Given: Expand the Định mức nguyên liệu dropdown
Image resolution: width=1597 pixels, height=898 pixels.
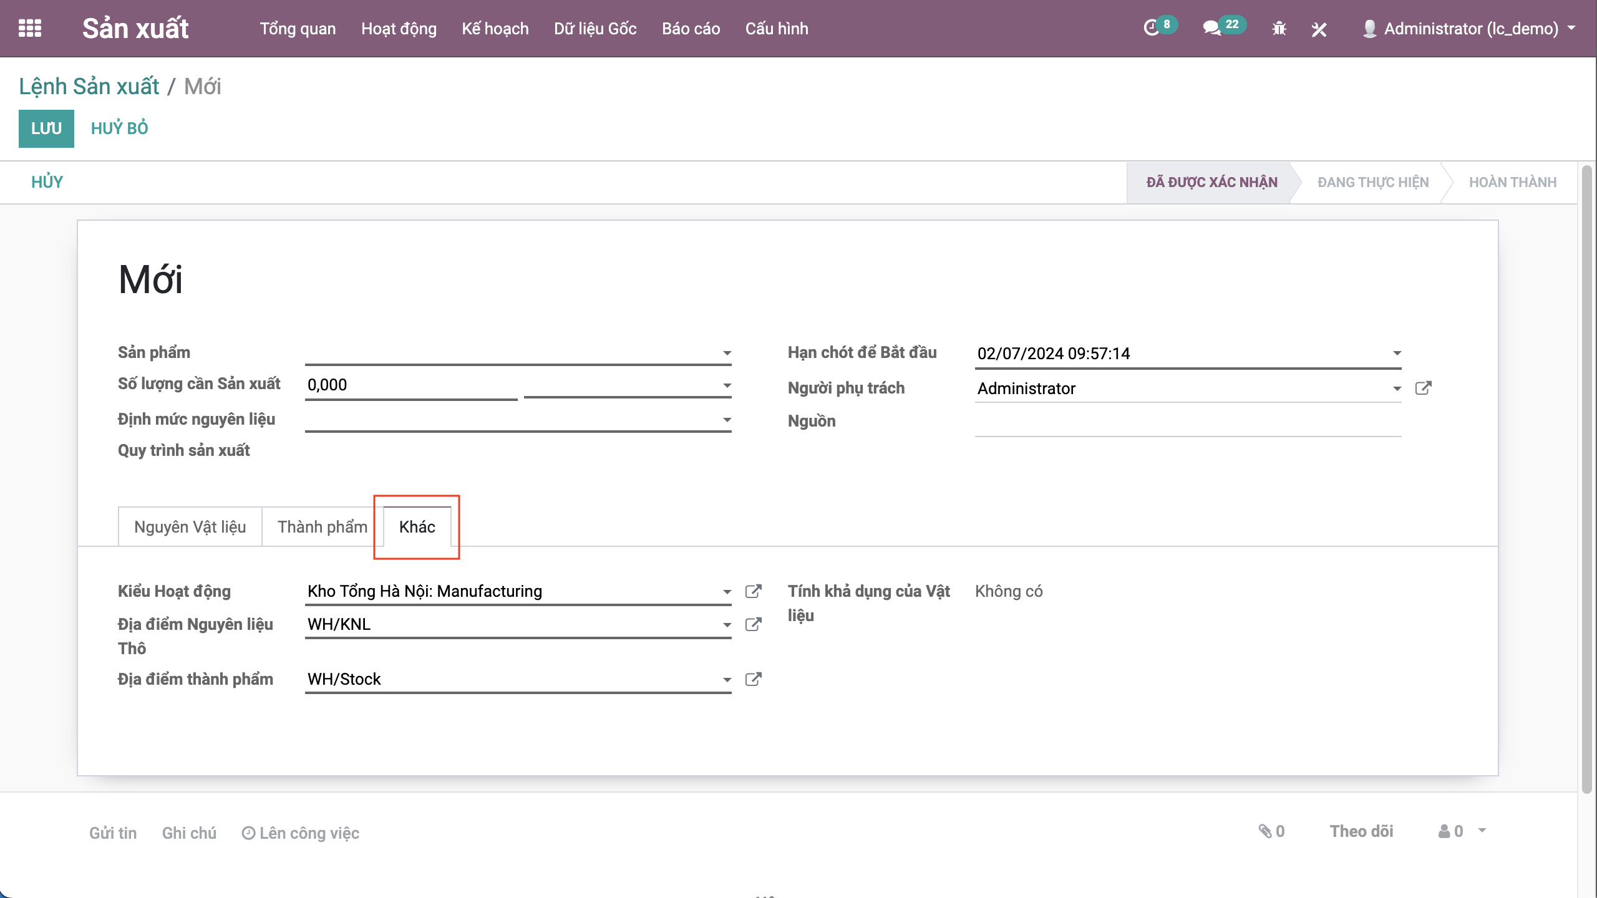Looking at the screenshot, I should (x=727, y=420).
